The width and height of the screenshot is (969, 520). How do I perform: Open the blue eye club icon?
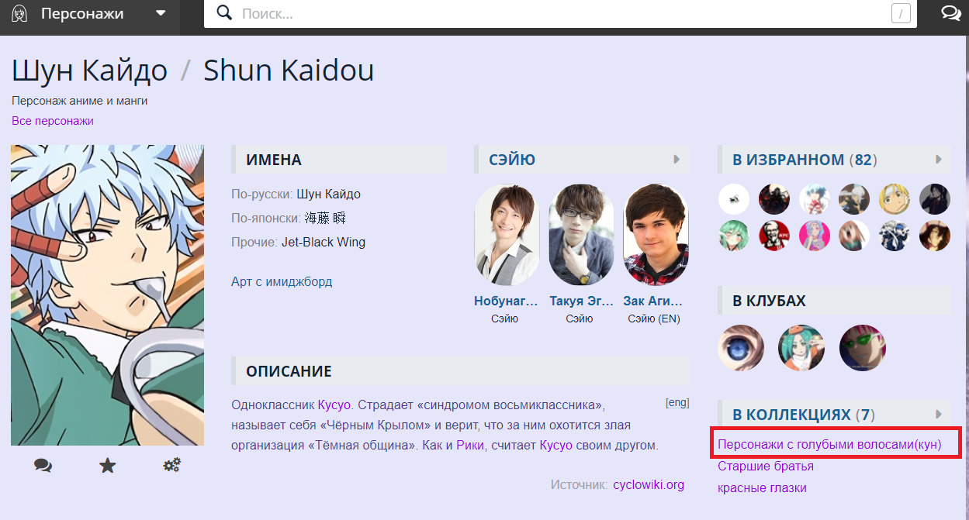pyautogui.click(x=741, y=348)
